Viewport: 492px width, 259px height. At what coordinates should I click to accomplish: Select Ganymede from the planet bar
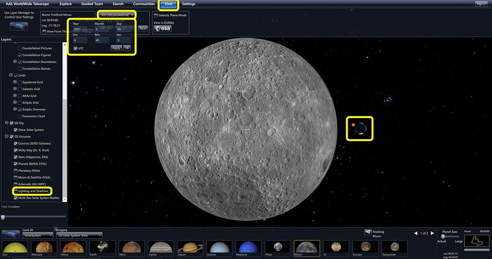coord(394,248)
